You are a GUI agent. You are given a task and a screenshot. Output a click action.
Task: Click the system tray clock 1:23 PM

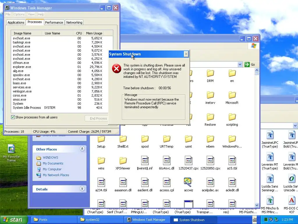pyautogui.click(x=287, y=220)
